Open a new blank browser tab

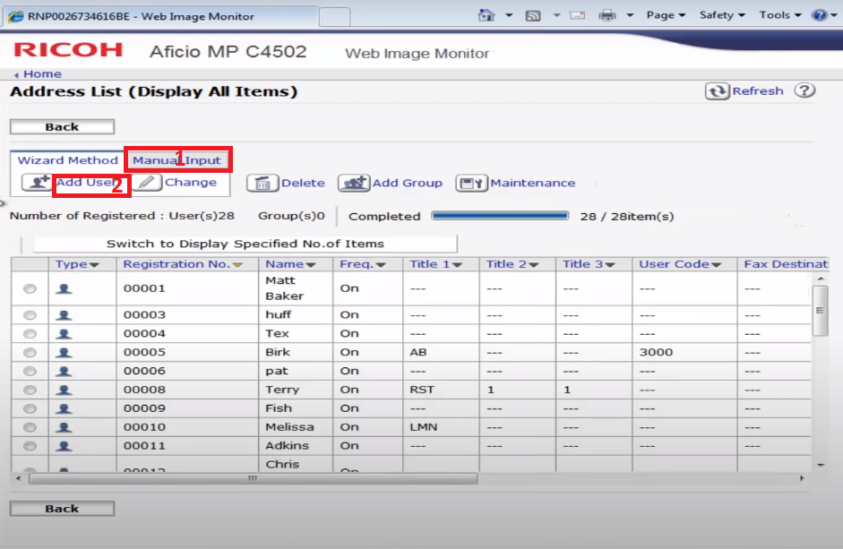coord(334,17)
